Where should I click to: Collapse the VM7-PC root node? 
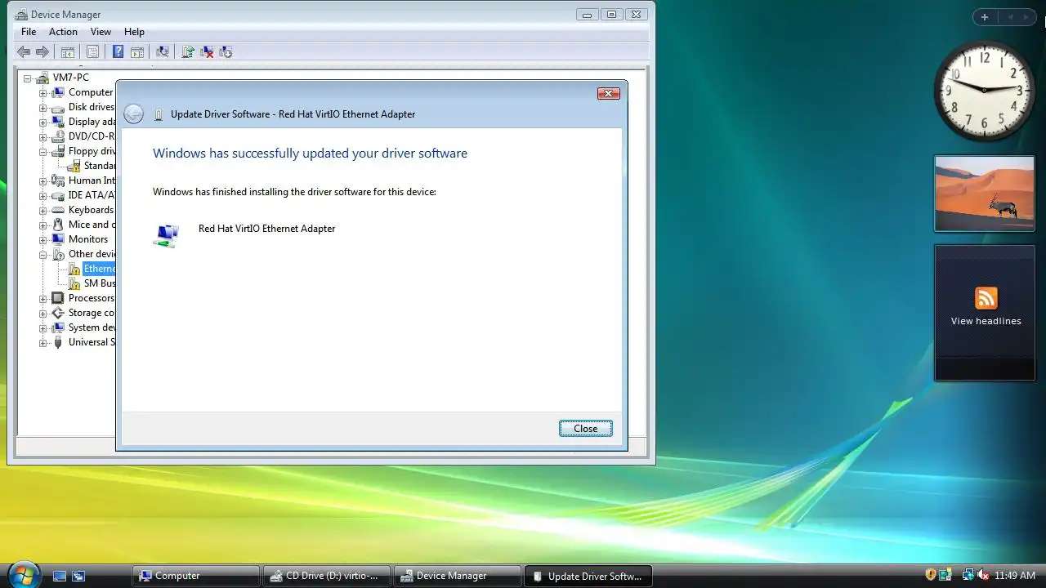(x=27, y=78)
